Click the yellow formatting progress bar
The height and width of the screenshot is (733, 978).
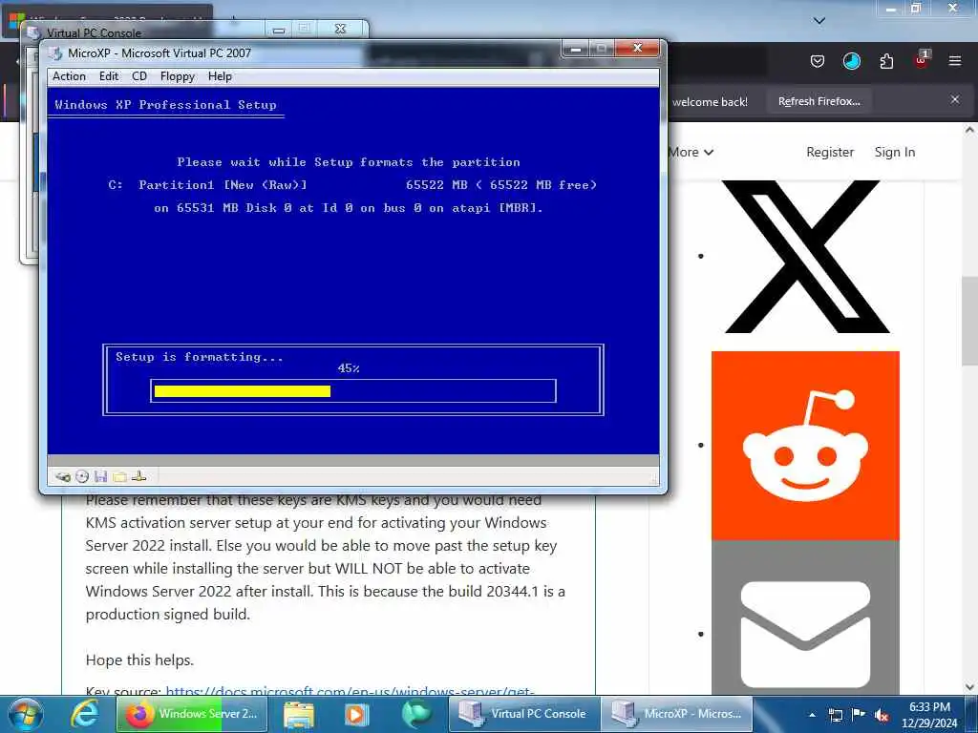pyautogui.click(x=242, y=390)
